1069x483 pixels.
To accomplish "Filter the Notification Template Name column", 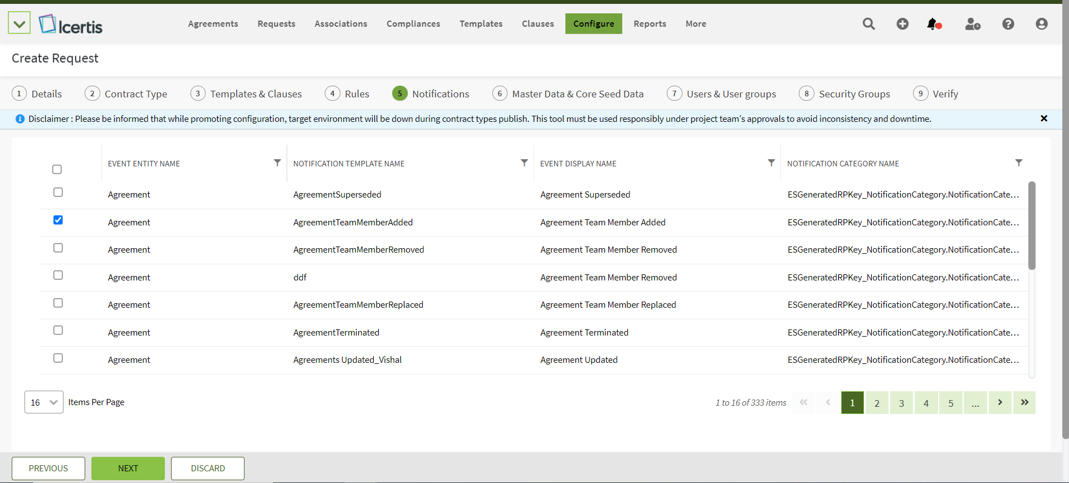I will (524, 163).
